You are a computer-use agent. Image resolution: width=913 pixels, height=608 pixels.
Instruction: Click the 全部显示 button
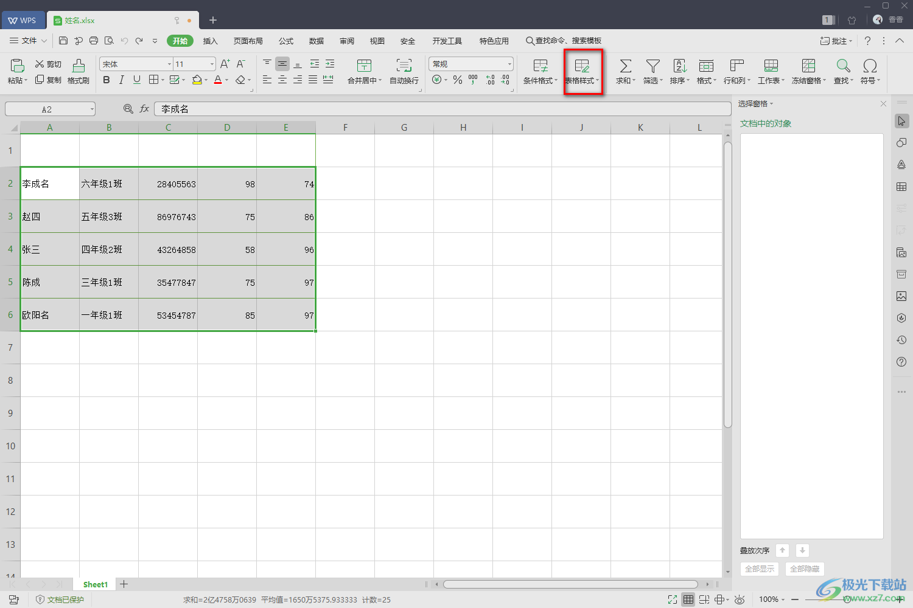tap(760, 569)
